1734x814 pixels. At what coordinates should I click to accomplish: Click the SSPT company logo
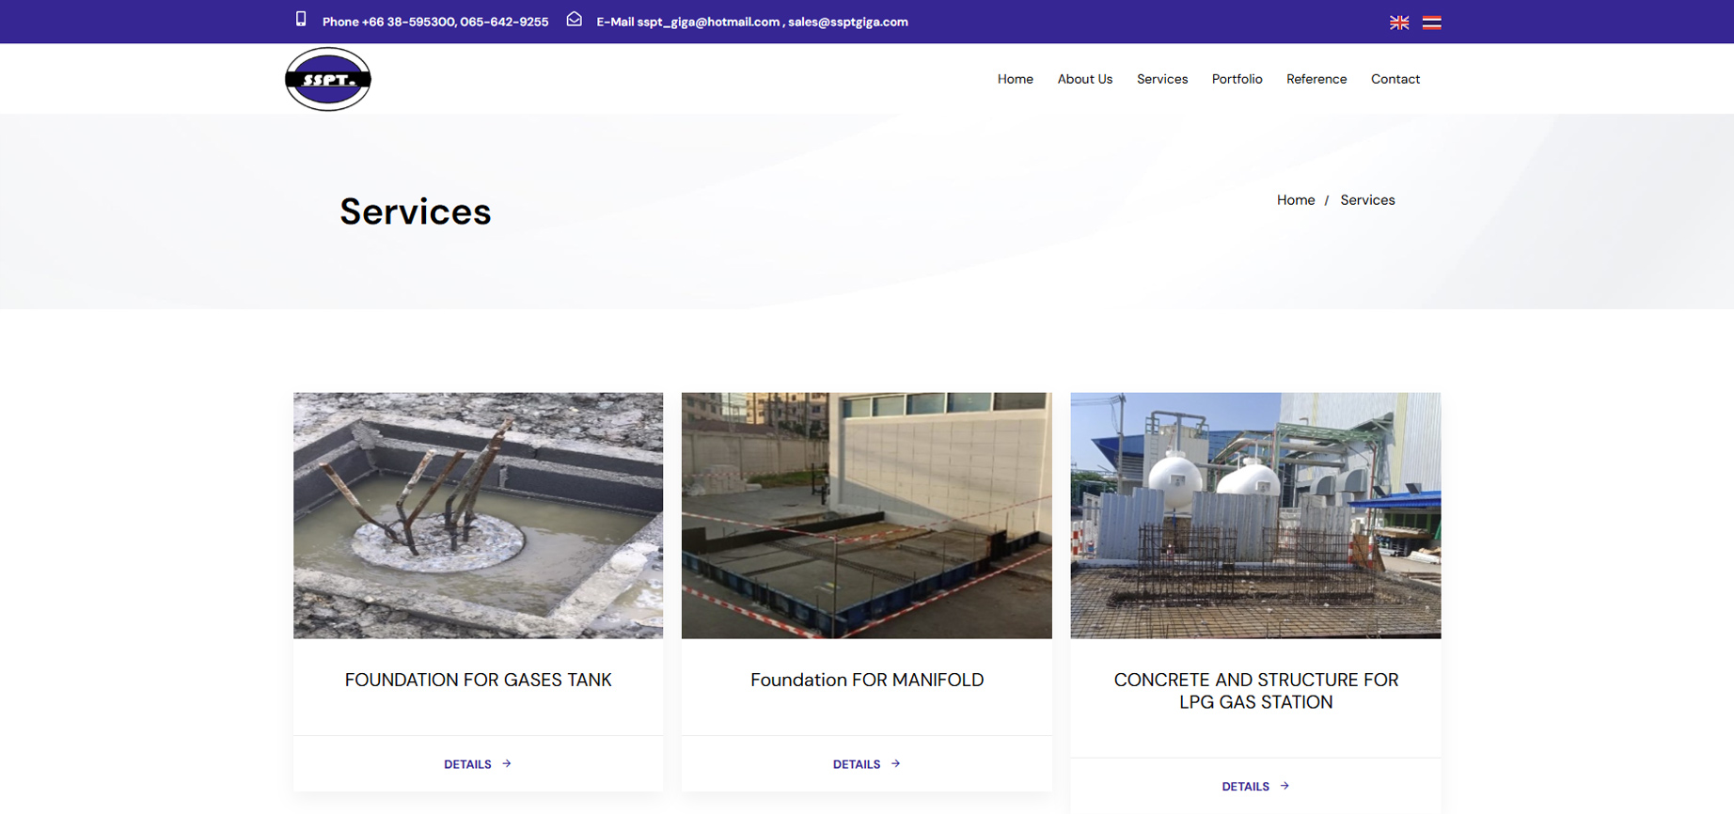tap(327, 79)
